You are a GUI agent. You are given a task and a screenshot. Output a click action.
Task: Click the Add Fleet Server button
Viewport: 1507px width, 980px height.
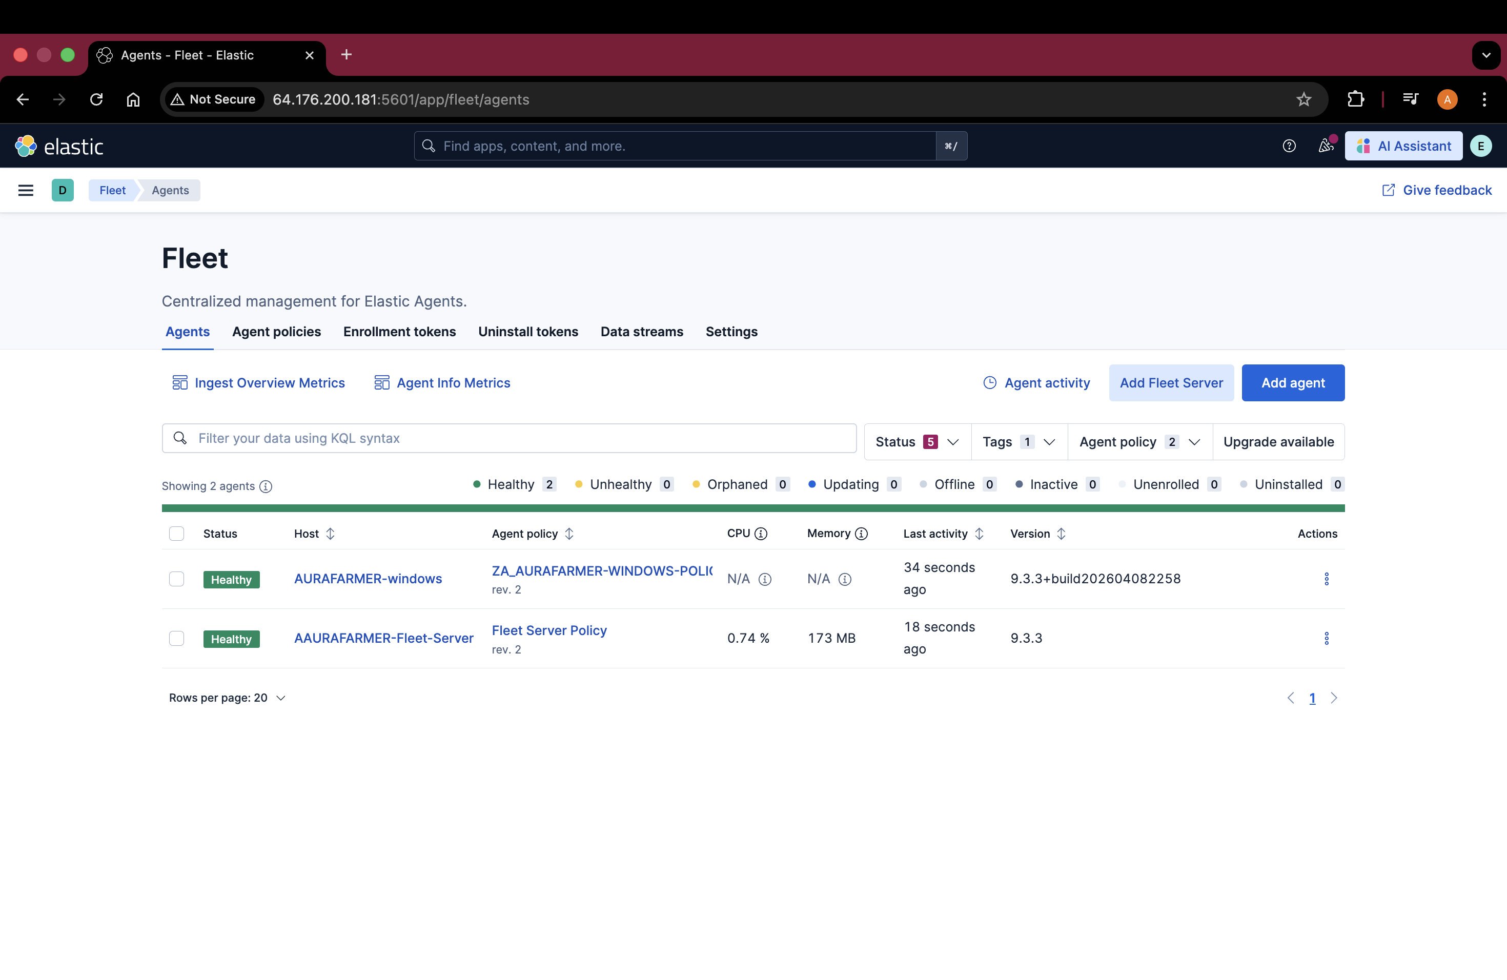(1171, 382)
